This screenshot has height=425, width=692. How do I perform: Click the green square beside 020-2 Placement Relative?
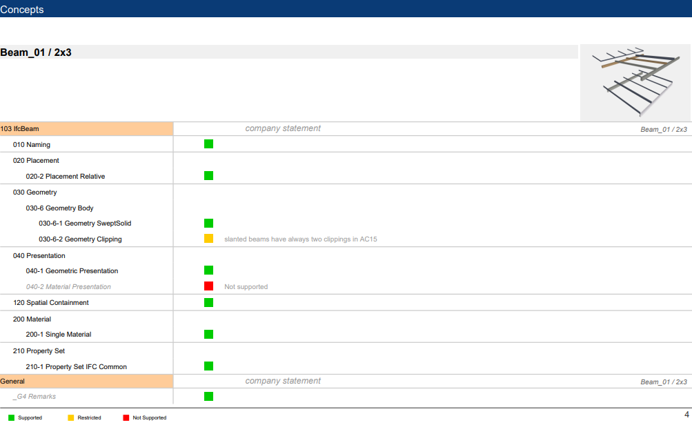pyautogui.click(x=208, y=176)
